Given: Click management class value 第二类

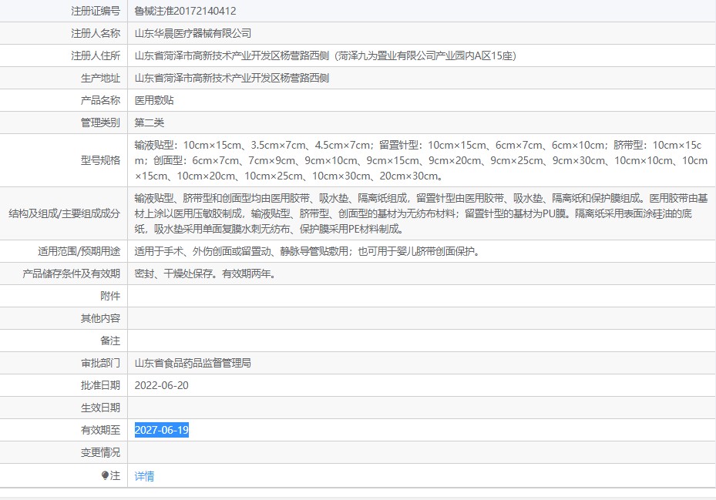Looking at the screenshot, I should tap(150, 122).
